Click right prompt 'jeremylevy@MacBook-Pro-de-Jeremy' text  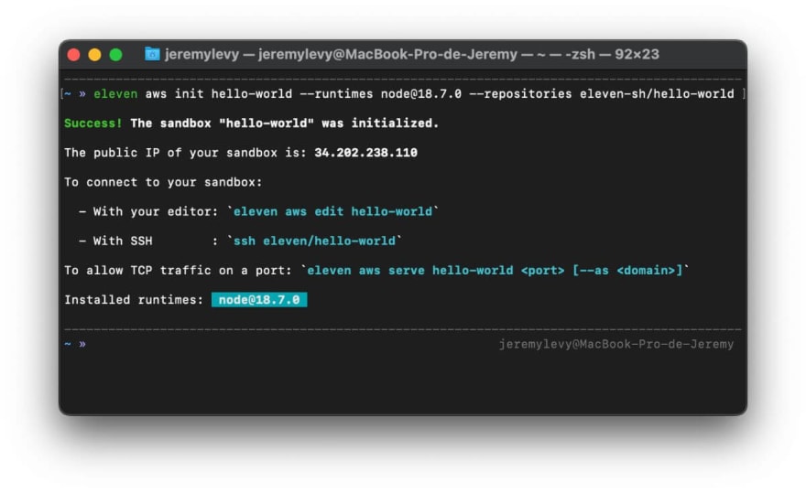coord(616,344)
